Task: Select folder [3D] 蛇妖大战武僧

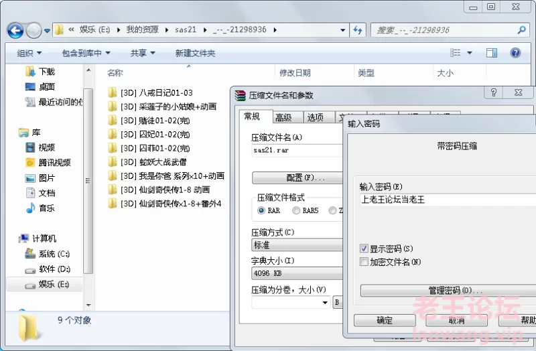Action: [147, 162]
